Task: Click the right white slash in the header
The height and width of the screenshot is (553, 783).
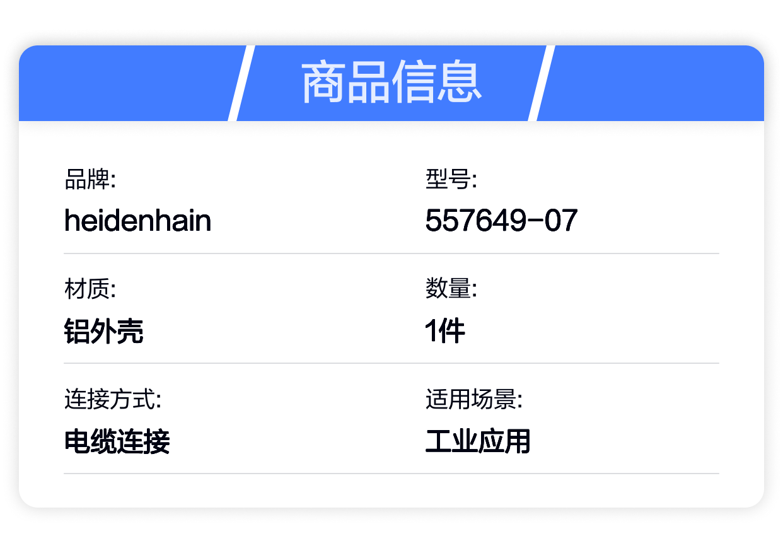Action: coord(542,83)
